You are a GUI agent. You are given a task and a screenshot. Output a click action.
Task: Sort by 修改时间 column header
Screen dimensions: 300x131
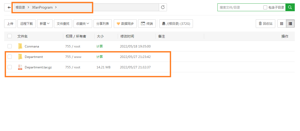(127, 36)
